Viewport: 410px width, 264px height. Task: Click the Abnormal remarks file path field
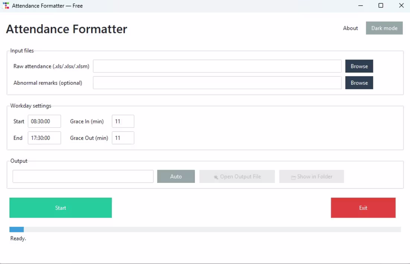pos(217,83)
